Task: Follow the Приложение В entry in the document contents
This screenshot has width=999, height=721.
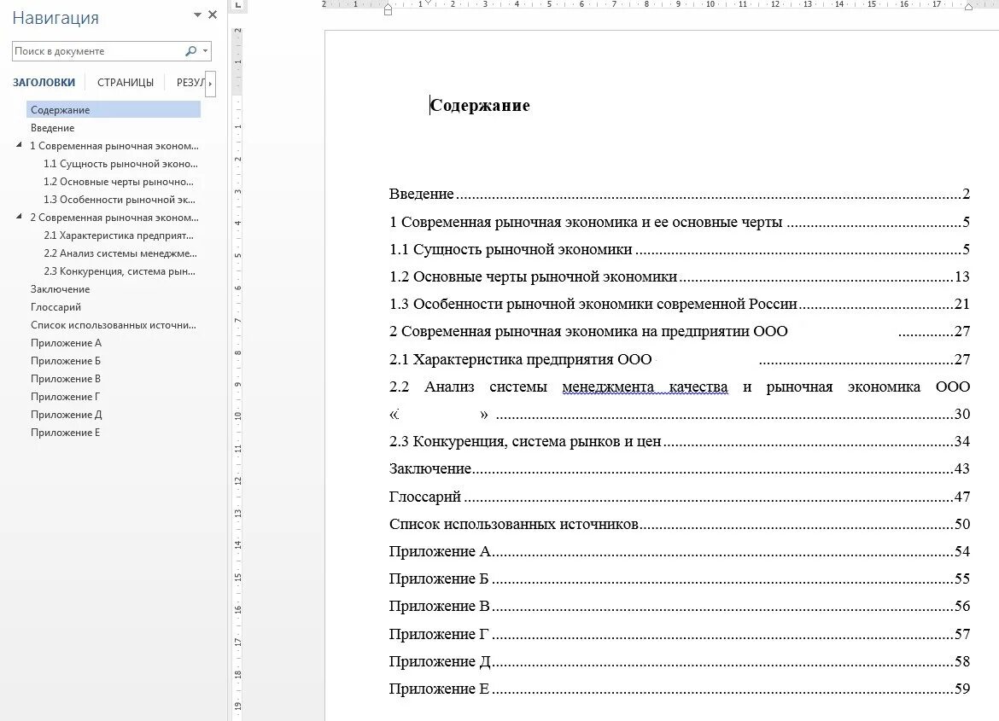Action: click(679, 606)
